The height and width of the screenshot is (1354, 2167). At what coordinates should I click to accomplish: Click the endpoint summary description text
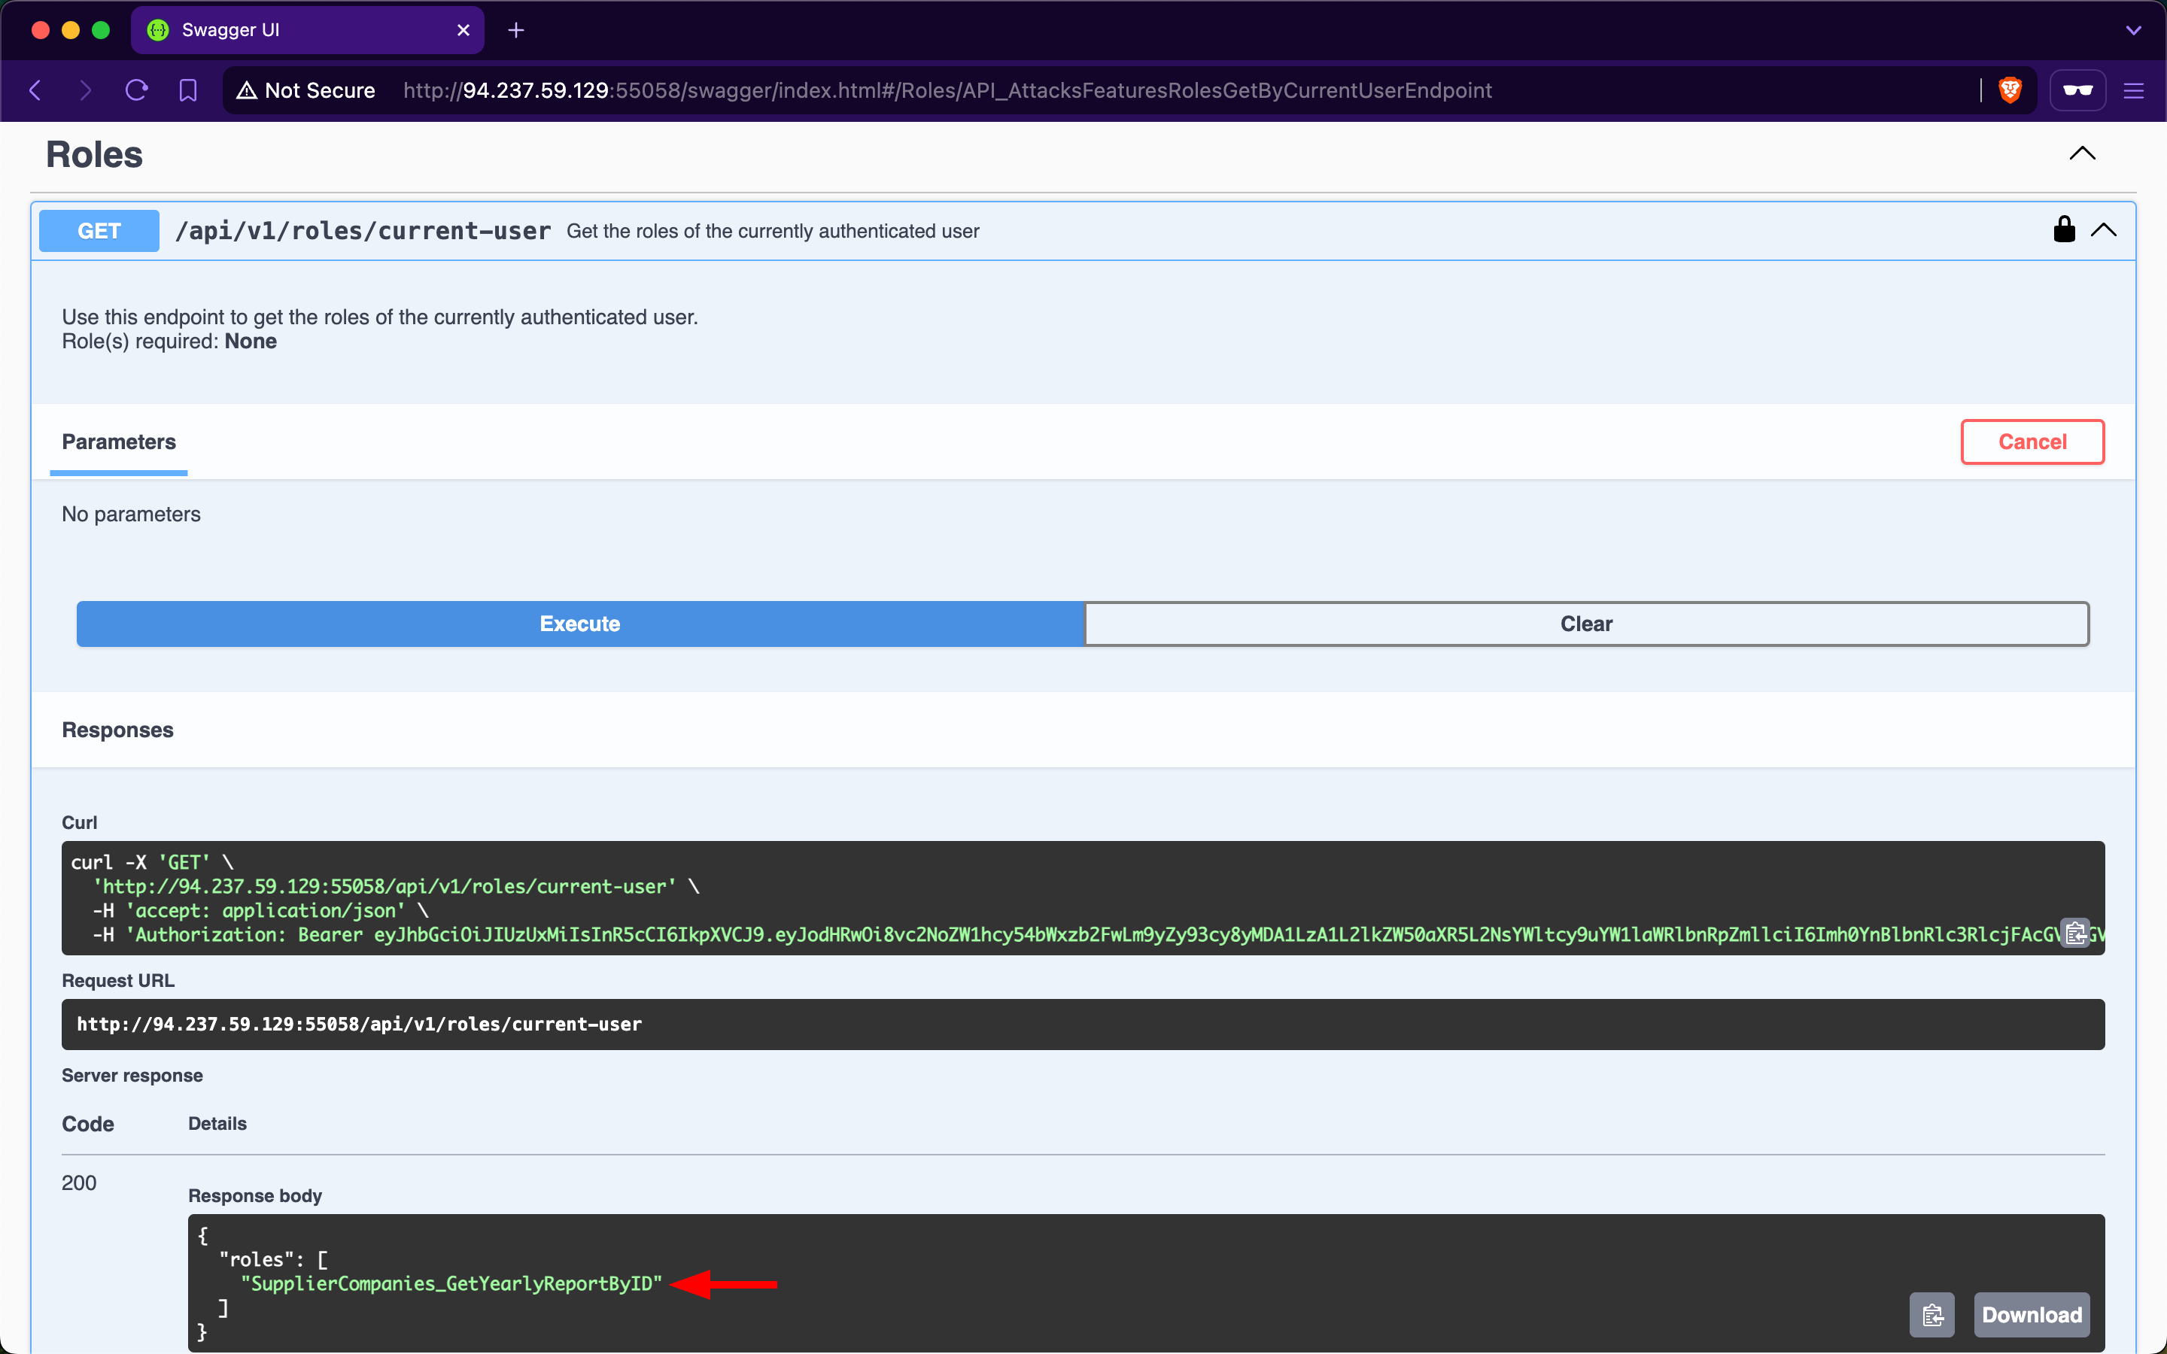[773, 231]
